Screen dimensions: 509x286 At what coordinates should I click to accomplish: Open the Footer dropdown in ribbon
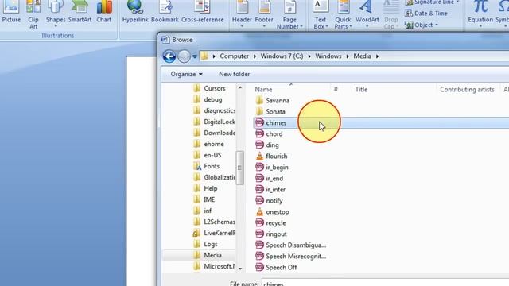pos(264,14)
